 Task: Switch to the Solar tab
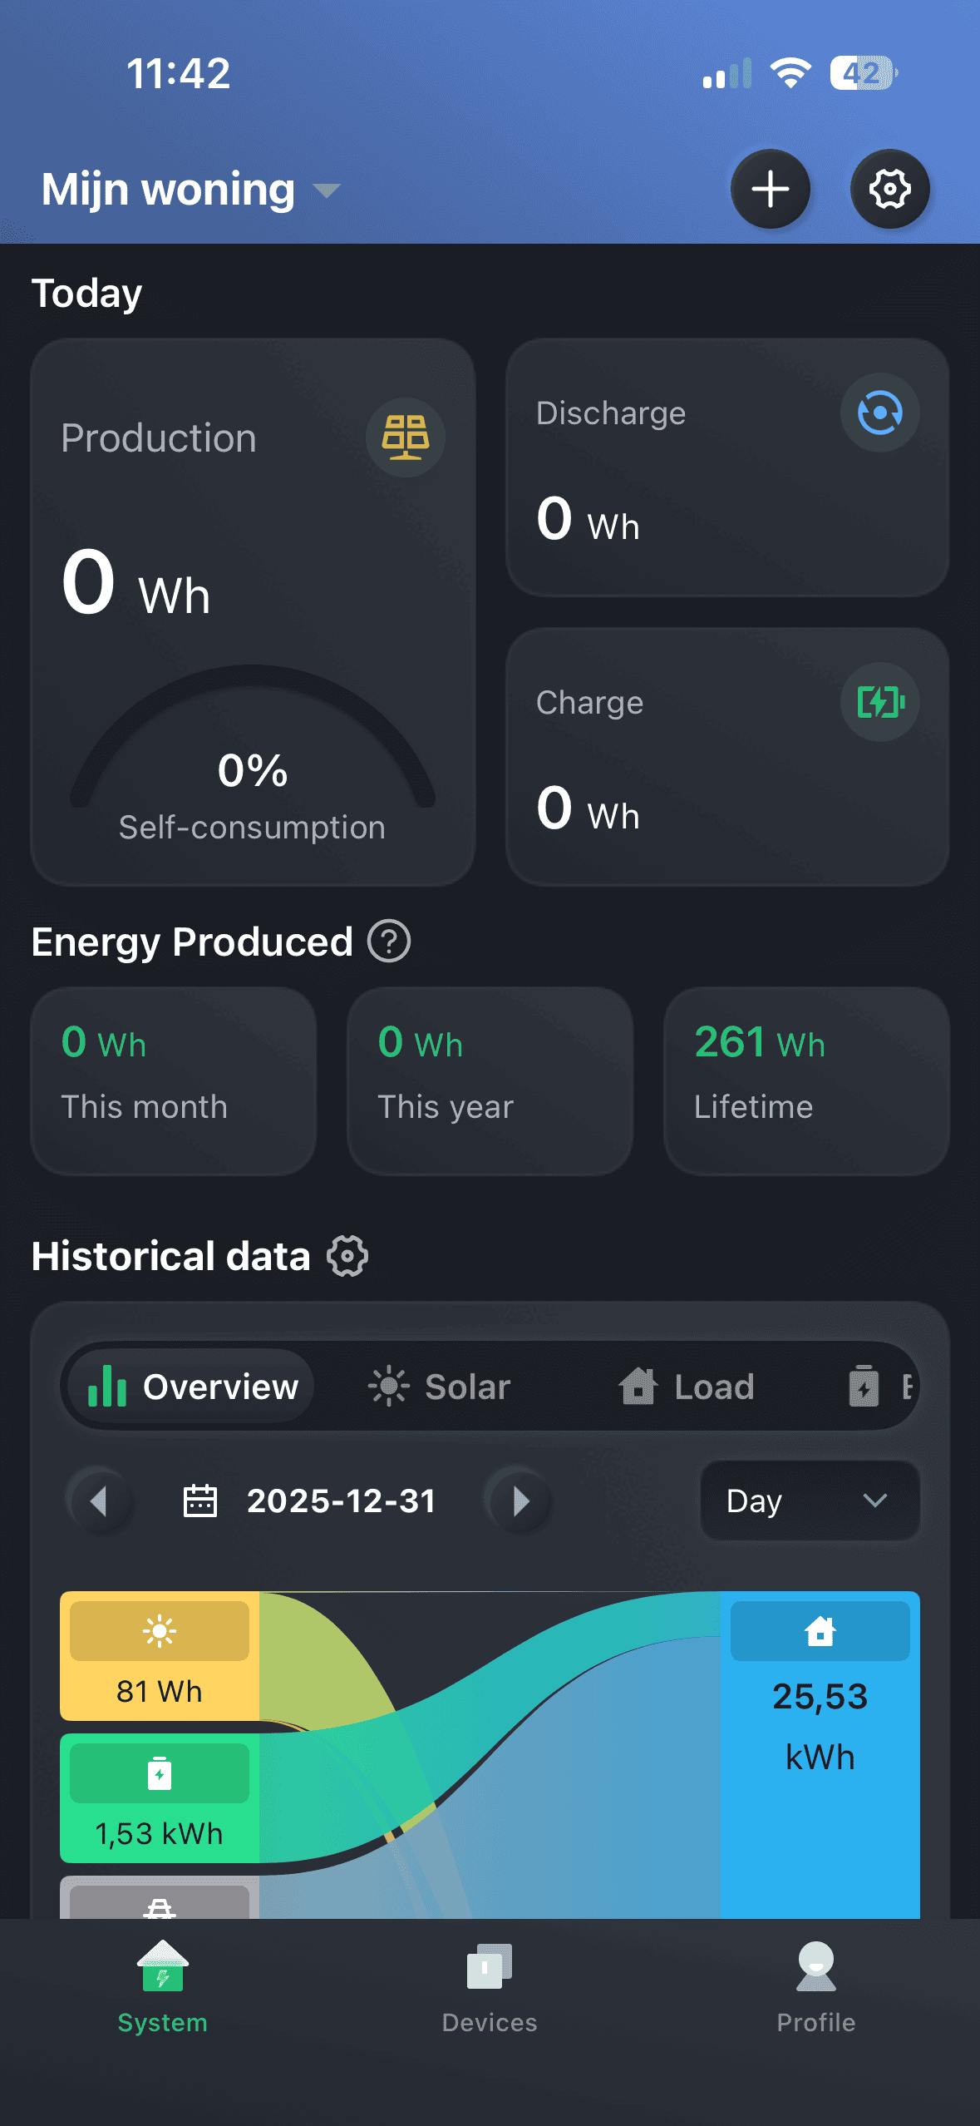tap(440, 1387)
